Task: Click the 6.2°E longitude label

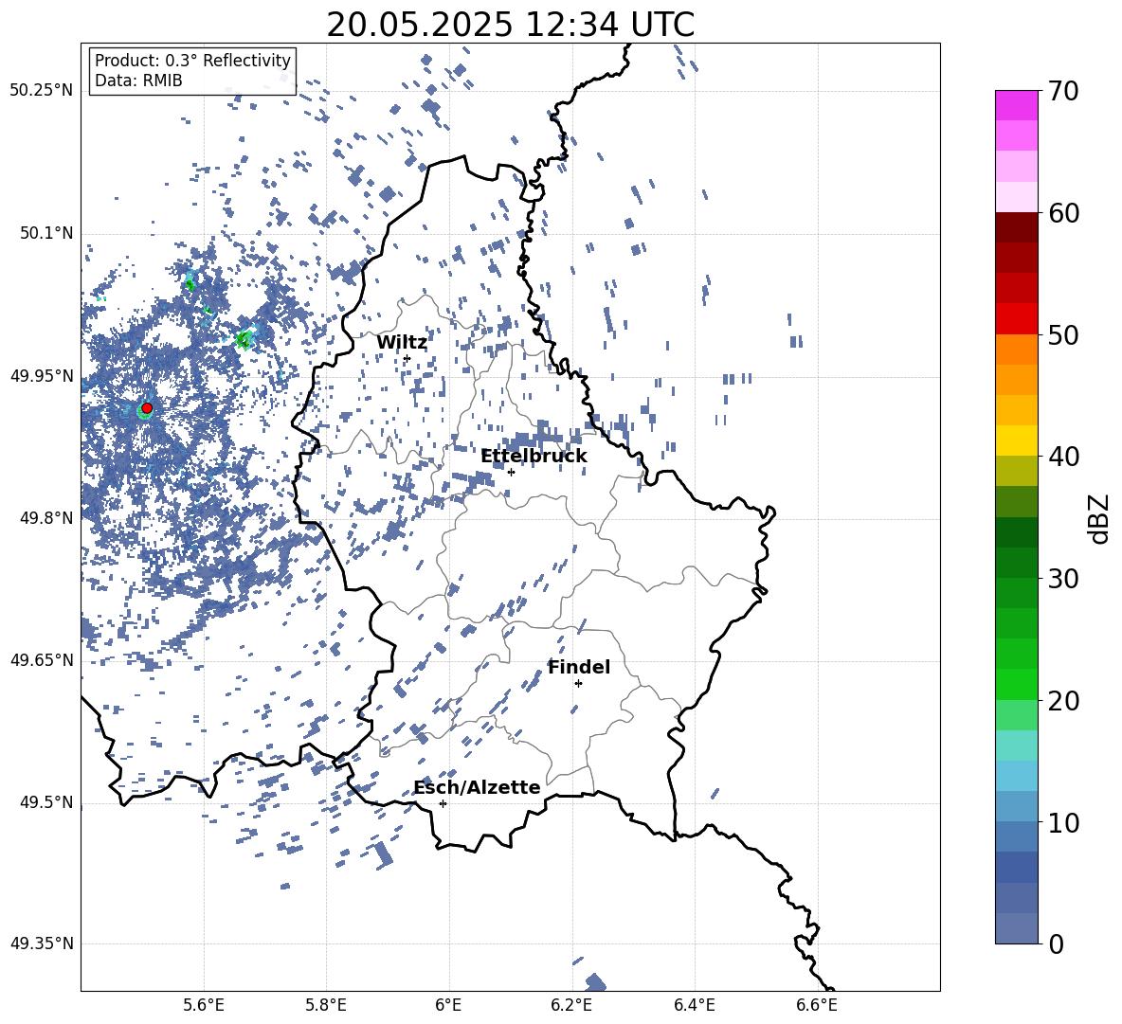Action: (x=571, y=1006)
